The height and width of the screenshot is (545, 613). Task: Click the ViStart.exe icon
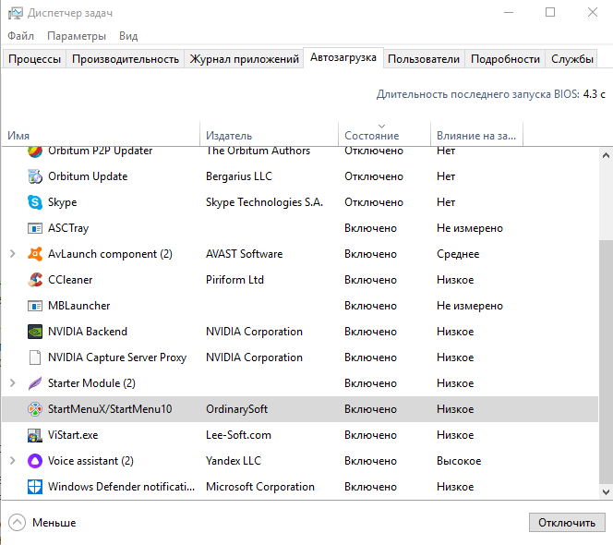point(35,435)
